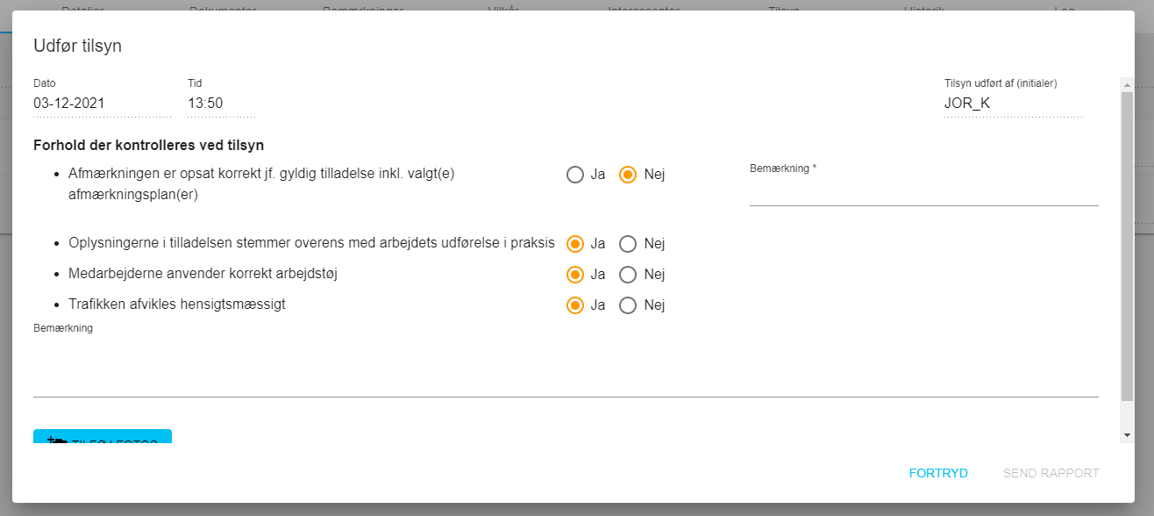This screenshot has height=516, width=1154.
Task: Mark Nej for Medarbejderne anvender korrekt arbejdstøj
Action: tap(628, 275)
